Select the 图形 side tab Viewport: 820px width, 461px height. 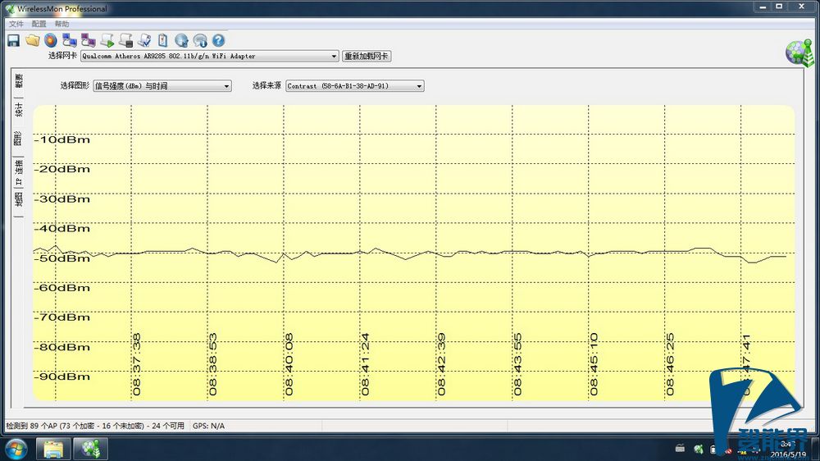pos(18,138)
